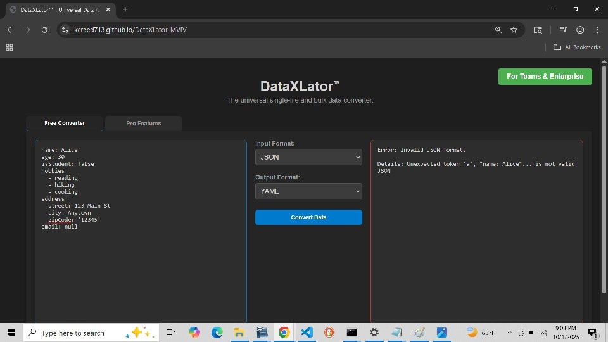Open DuckDuckGo browser from taskbar

329,332
